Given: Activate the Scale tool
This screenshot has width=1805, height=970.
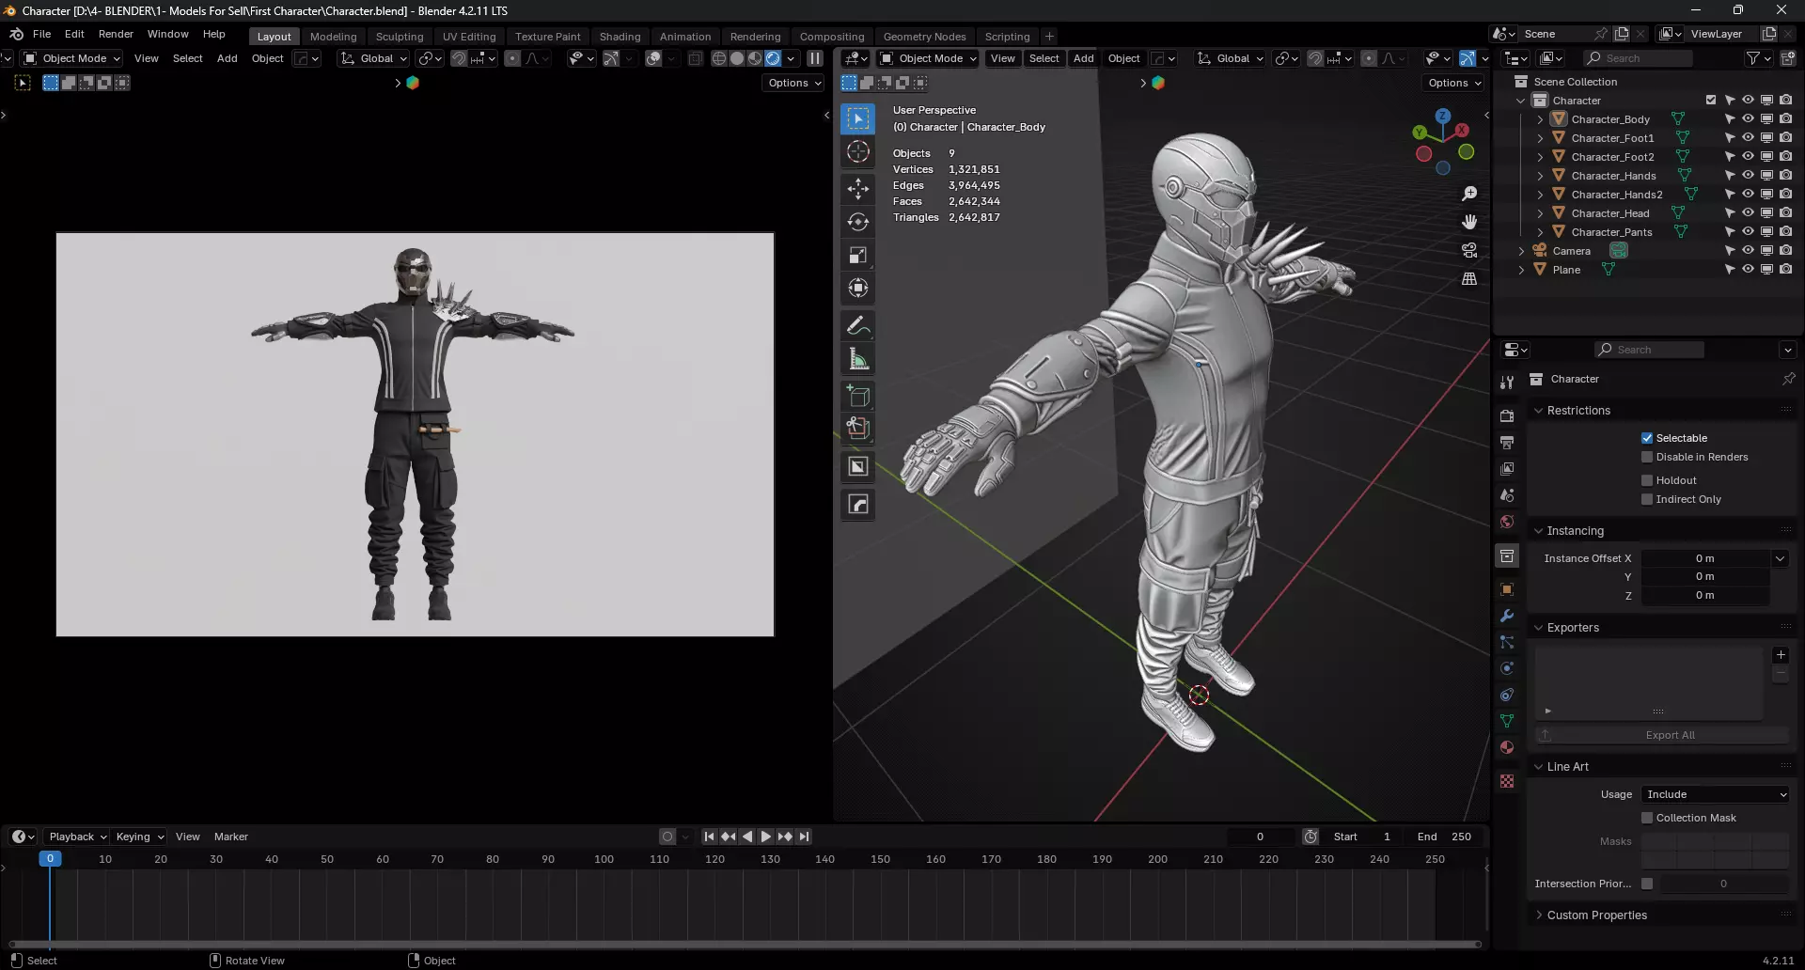Looking at the screenshot, I should [x=857, y=255].
